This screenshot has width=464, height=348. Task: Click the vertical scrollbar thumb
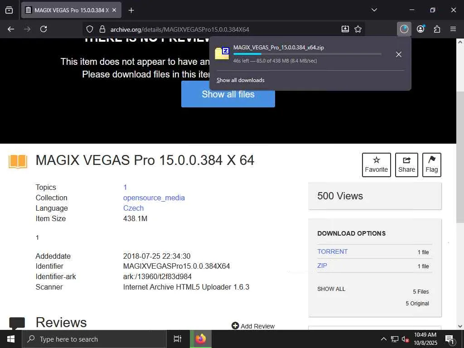(460, 157)
